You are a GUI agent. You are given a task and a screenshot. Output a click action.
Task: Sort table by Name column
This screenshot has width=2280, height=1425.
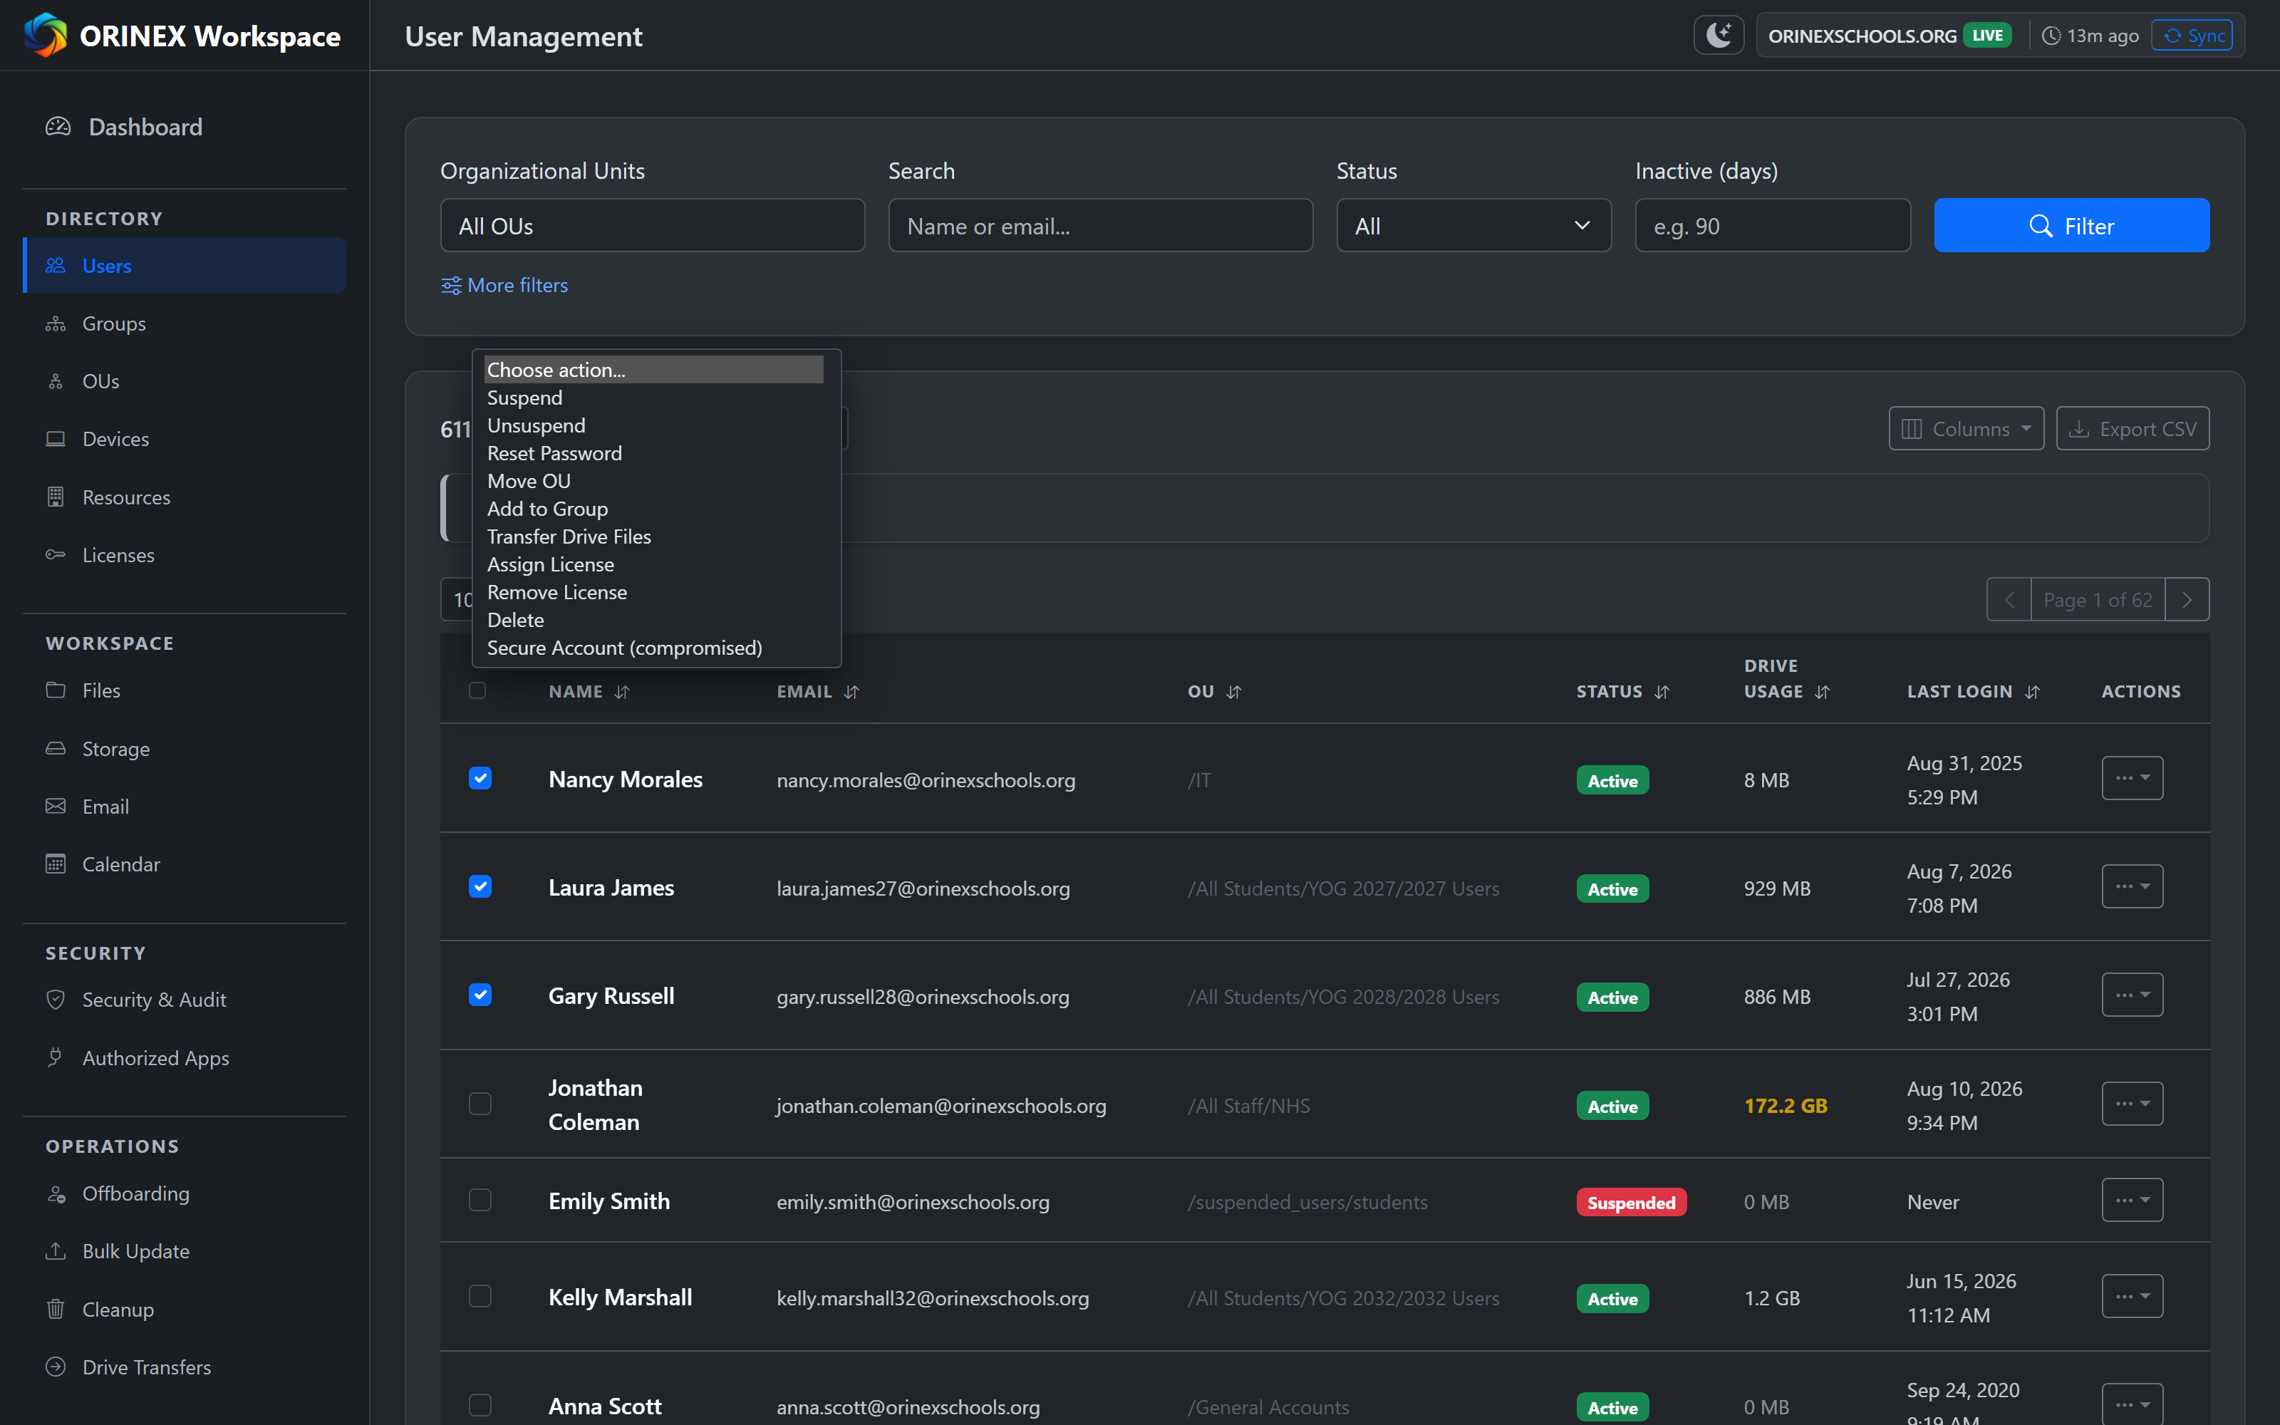589,692
